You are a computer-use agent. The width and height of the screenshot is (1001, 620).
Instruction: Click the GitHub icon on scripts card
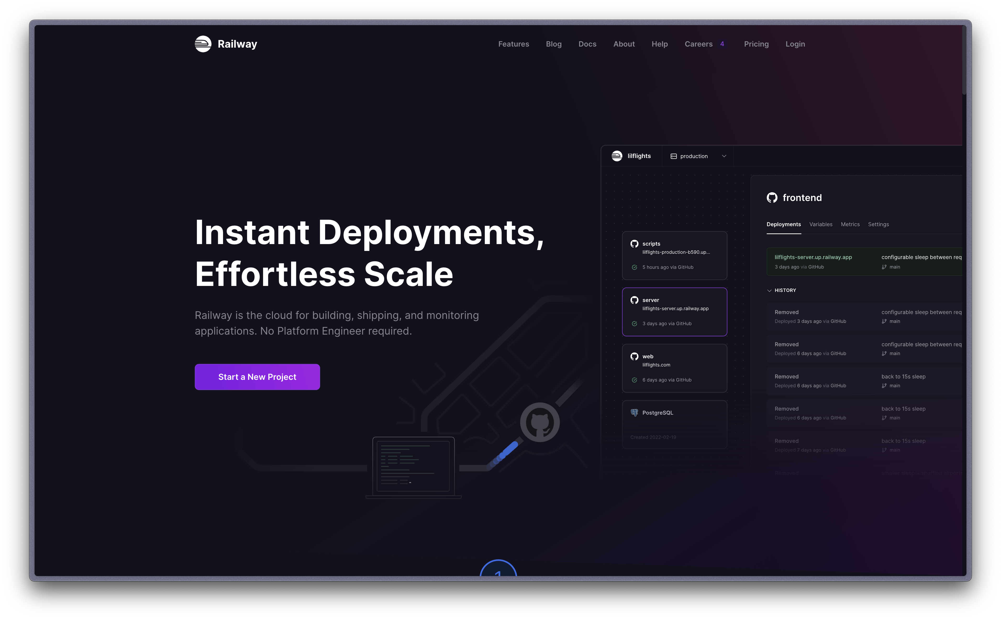634,244
